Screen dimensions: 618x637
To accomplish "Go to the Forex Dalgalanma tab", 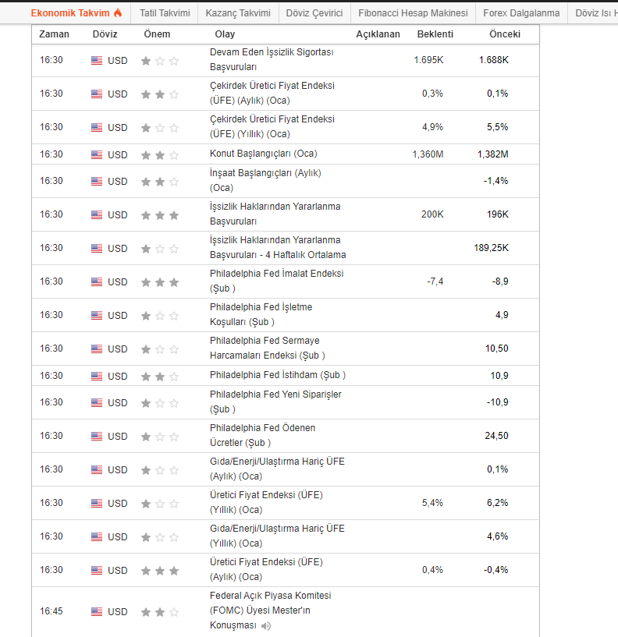I will pyautogui.click(x=521, y=13).
